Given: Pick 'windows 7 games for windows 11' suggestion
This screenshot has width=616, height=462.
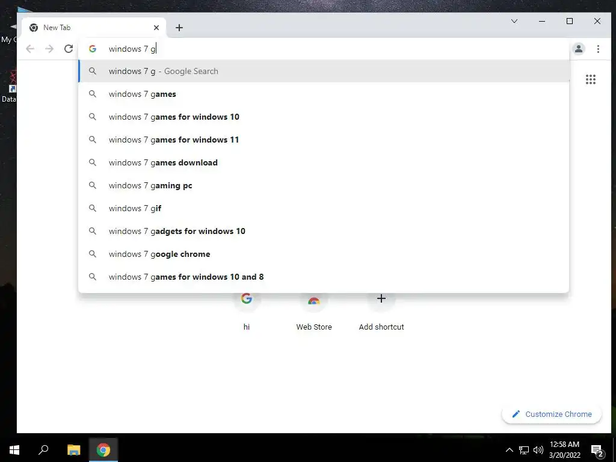Looking at the screenshot, I should pyautogui.click(x=324, y=140).
